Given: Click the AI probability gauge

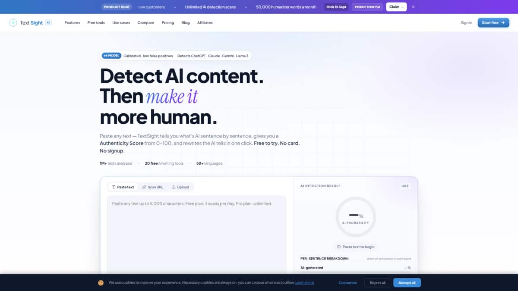Looking at the screenshot, I should (x=356, y=217).
